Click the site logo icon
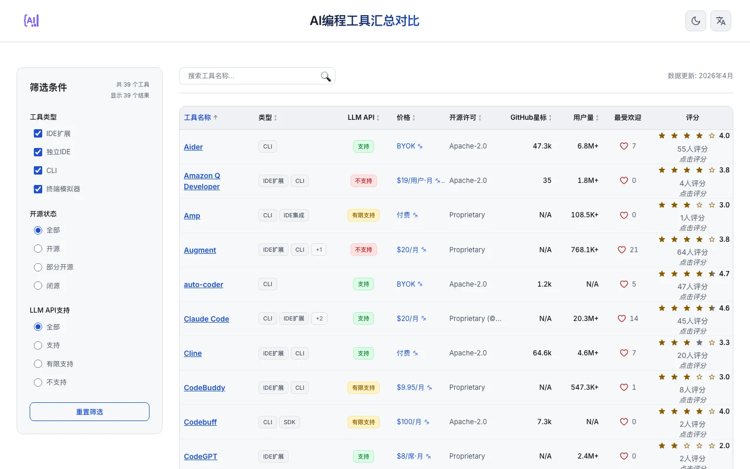The height and width of the screenshot is (469, 750). pyautogui.click(x=31, y=21)
